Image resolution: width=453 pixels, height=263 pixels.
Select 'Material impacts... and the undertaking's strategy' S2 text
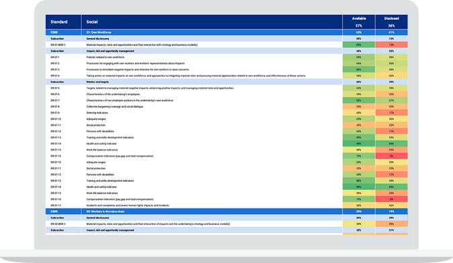pyautogui.click(x=158, y=224)
